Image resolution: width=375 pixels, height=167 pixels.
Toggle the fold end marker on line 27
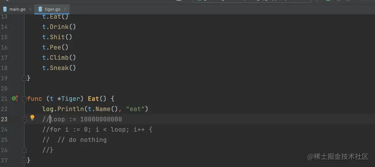24,160
